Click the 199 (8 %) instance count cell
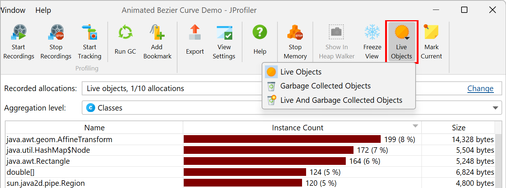The width and height of the screenshot is (506, 188). click(302, 140)
